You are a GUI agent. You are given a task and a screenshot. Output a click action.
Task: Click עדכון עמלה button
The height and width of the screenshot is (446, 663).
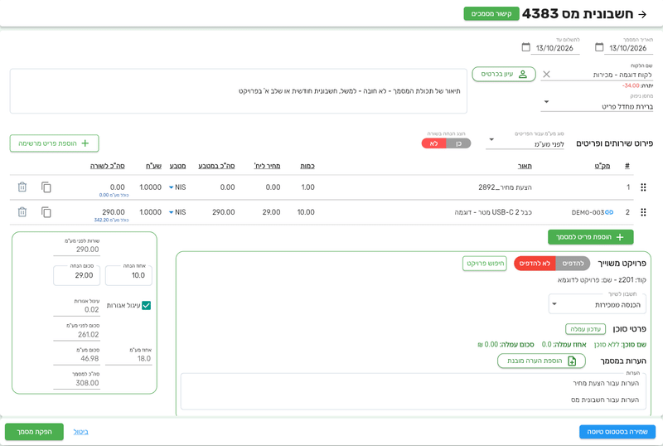pos(585,329)
